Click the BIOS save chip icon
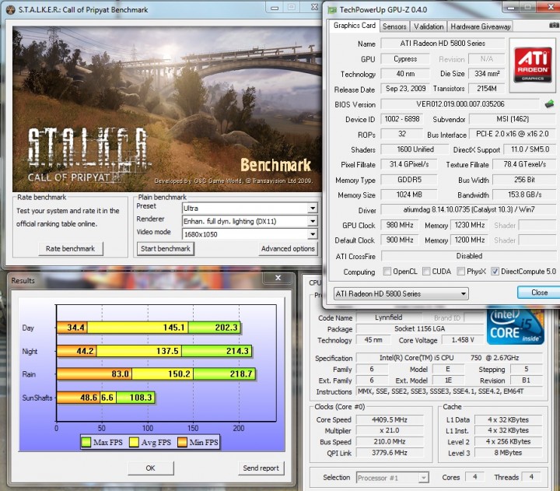Image resolution: width=560 pixels, height=491 pixels. [549, 104]
